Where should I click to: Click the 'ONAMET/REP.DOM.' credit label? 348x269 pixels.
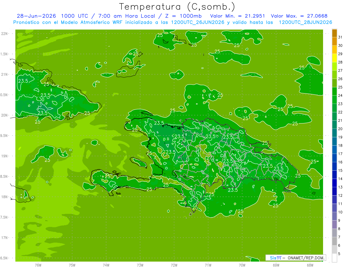pos(305,258)
